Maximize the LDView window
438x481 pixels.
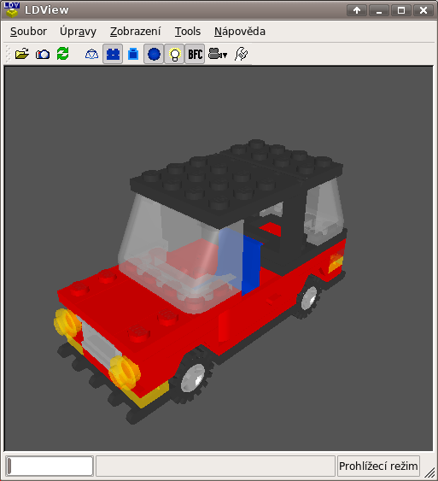(x=401, y=10)
